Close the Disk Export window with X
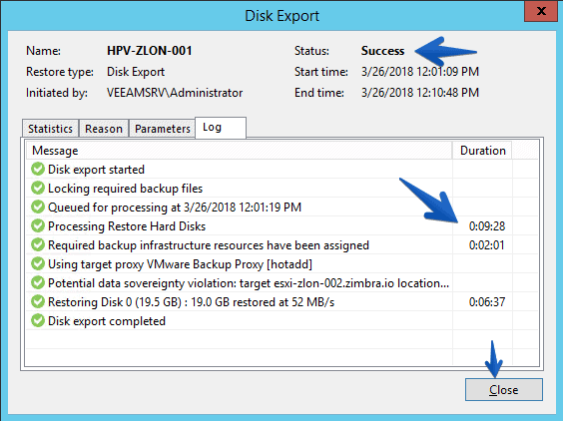The image size is (563, 421). [x=541, y=11]
